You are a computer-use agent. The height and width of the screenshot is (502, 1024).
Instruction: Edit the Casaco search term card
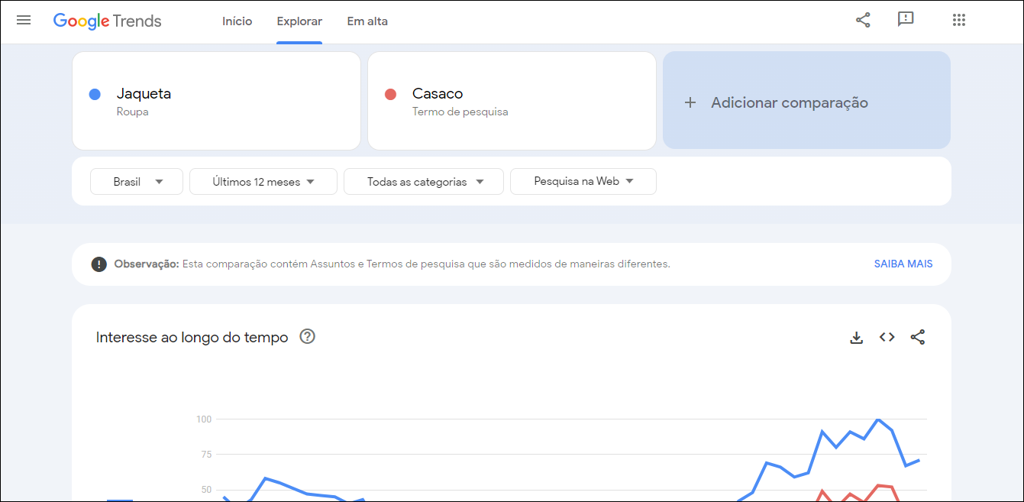512,100
